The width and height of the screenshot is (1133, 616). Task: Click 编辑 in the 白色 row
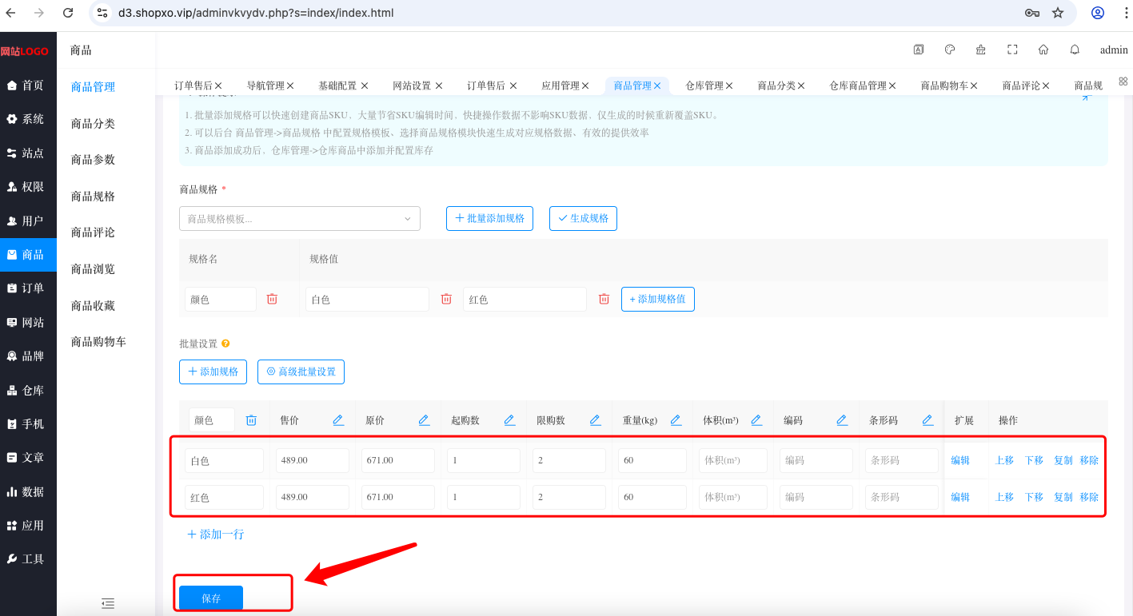[960, 460]
